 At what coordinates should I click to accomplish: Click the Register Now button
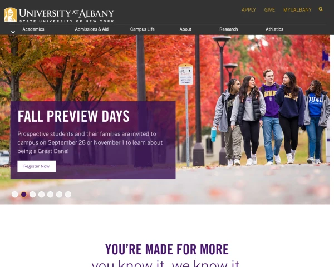point(37,166)
